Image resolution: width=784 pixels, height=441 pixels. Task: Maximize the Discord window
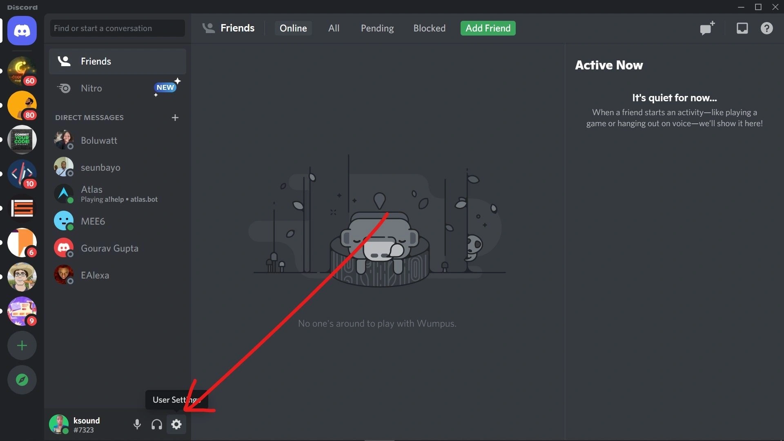pyautogui.click(x=758, y=7)
